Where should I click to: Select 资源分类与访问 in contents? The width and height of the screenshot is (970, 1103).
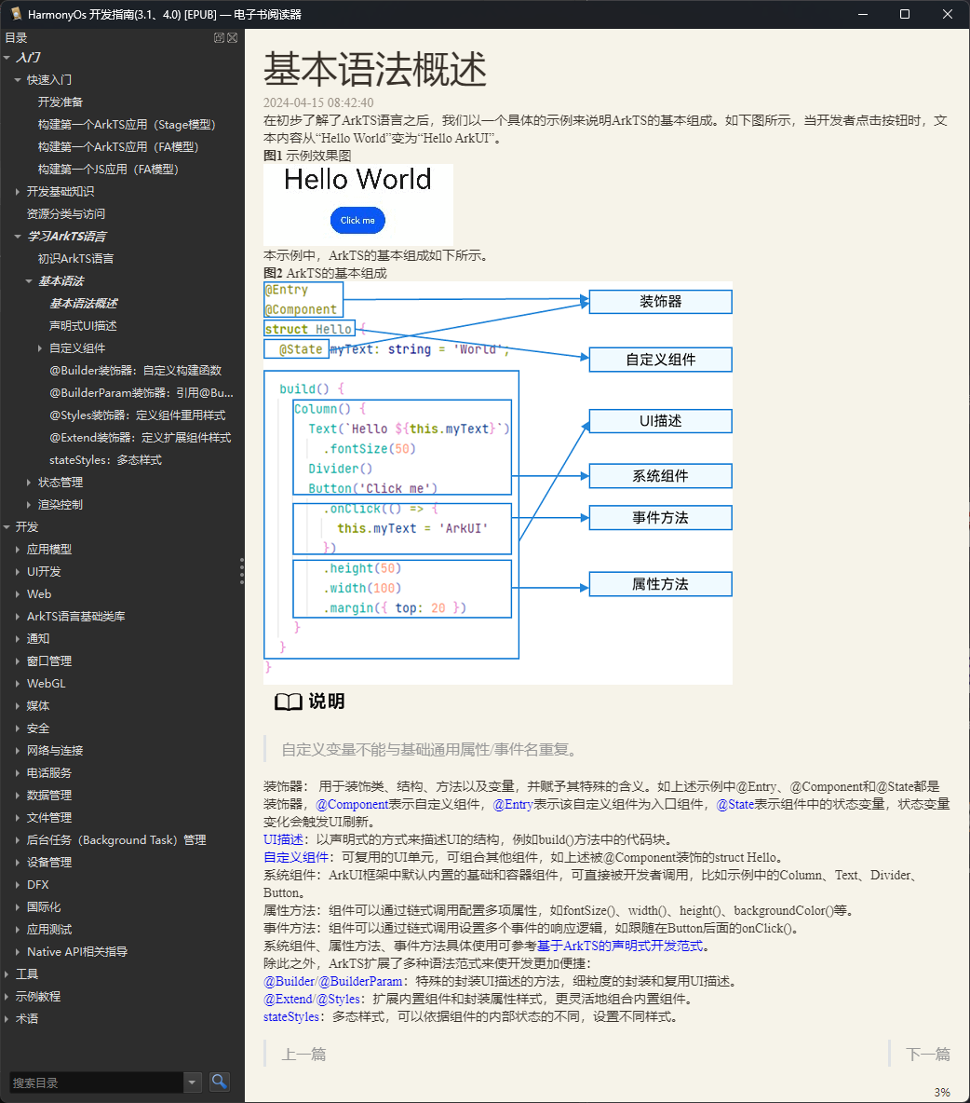pyautogui.click(x=66, y=214)
